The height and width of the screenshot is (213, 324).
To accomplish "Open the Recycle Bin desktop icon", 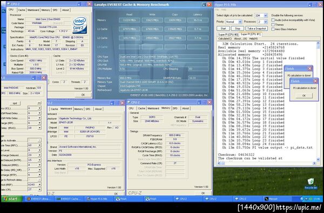I will pyautogui.click(x=310, y=183).
